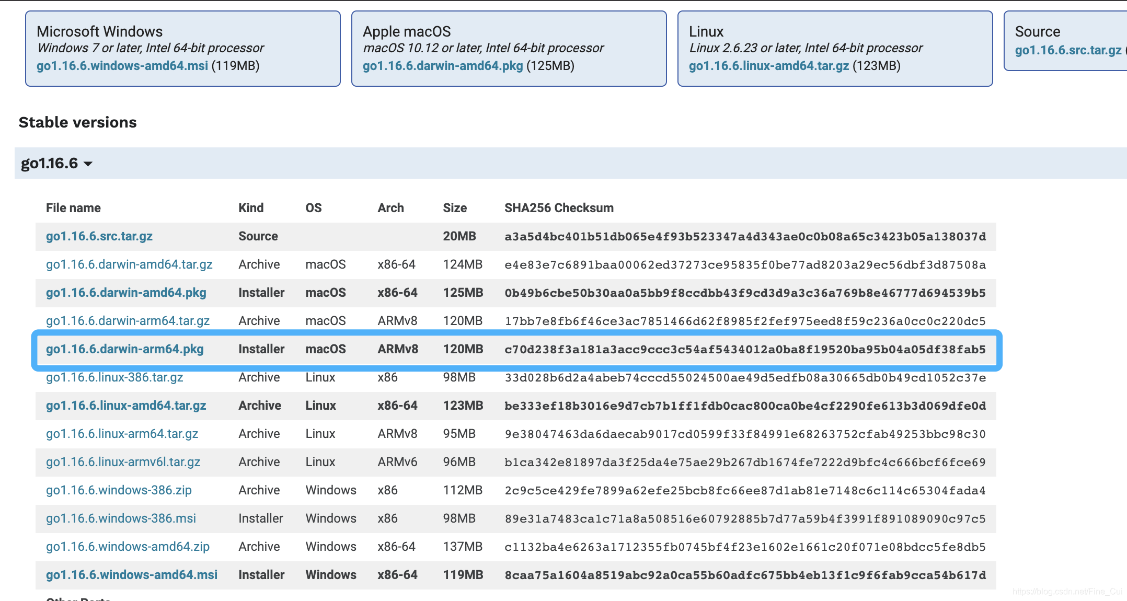
Task: Select the Arch column header
Action: click(390, 208)
